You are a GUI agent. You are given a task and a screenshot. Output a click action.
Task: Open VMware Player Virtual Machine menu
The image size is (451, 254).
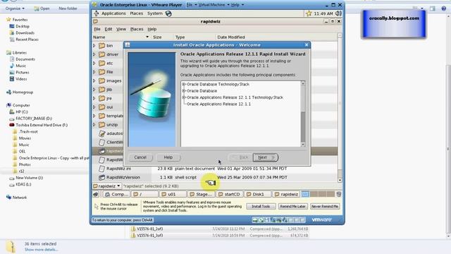[214, 5]
